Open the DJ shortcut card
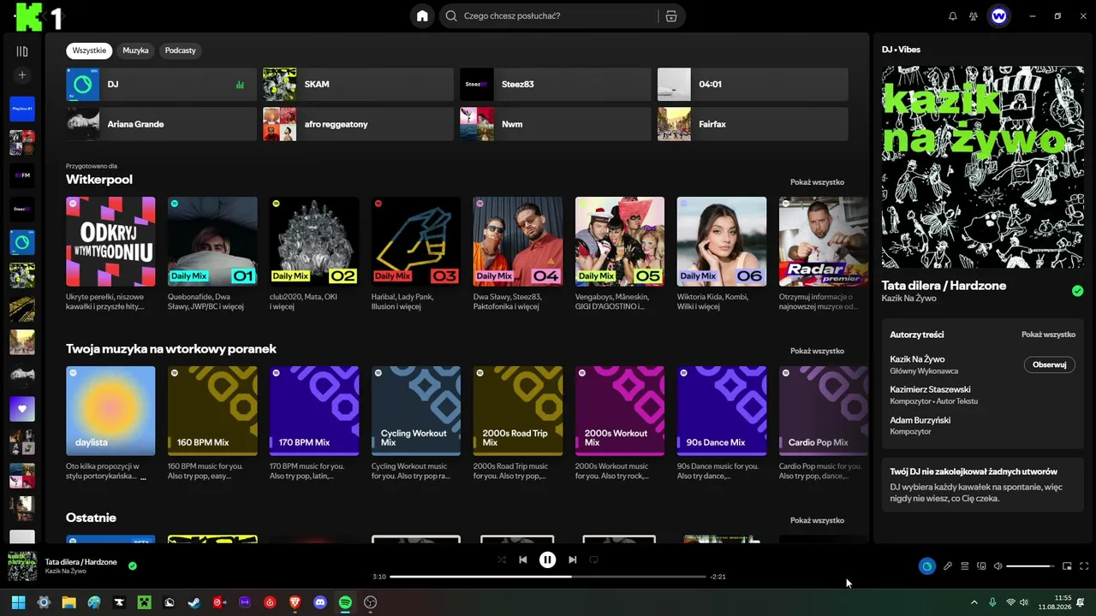The width and height of the screenshot is (1096, 616). [x=161, y=85]
